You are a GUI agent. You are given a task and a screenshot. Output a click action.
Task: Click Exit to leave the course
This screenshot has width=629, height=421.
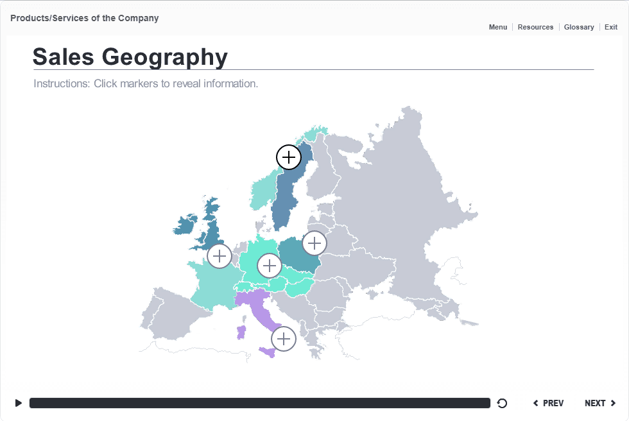[x=610, y=27]
